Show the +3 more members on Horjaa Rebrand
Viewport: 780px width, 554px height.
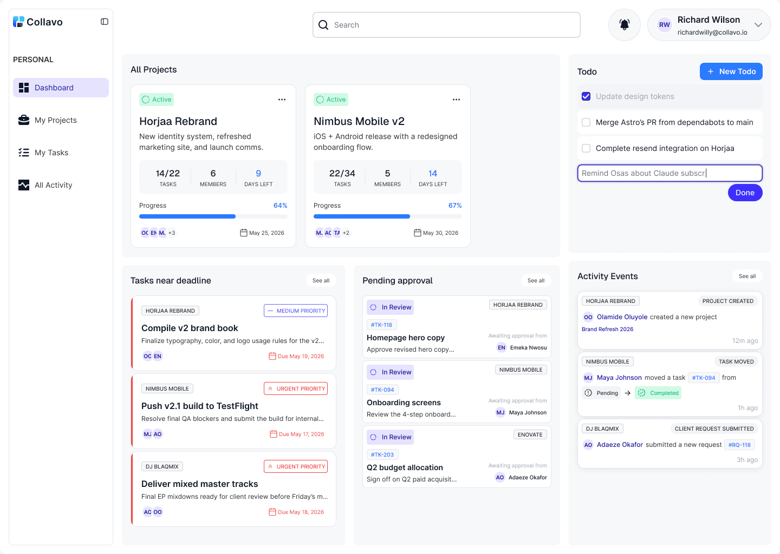(x=172, y=233)
